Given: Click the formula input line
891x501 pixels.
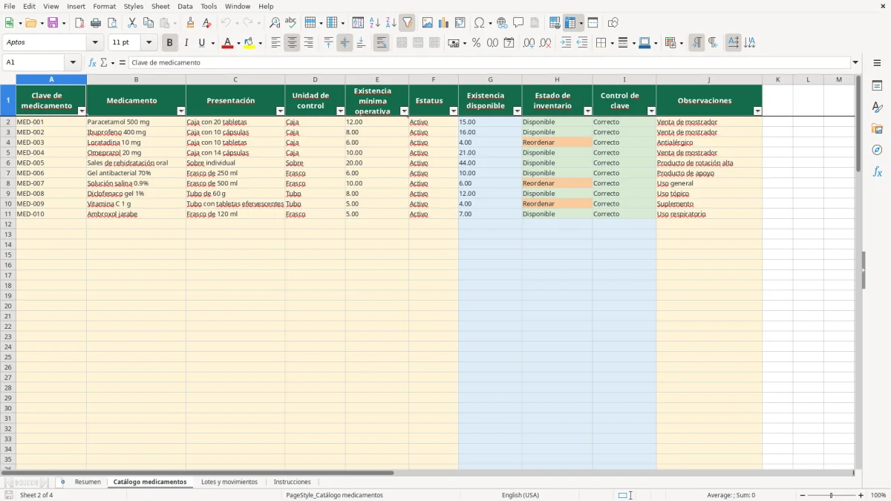Looking at the screenshot, I should (x=489, y=62).
